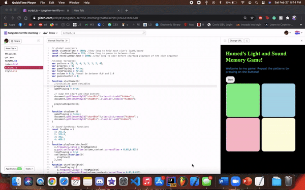Image resolution: width=305 pixels, height=190 pixels.
Task: Open Discord from the Dock
Action: click(x=100, y=182)
